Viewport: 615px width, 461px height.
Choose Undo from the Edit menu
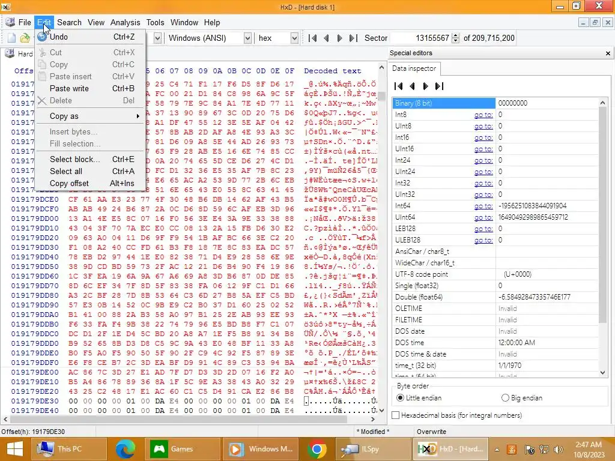click(x=90, y=37)
